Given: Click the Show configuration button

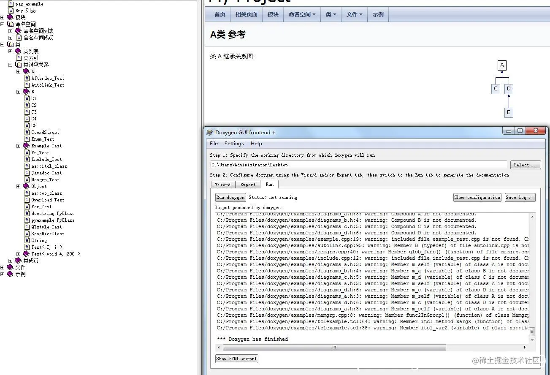Looking at the screenshot, I should 477,197.
